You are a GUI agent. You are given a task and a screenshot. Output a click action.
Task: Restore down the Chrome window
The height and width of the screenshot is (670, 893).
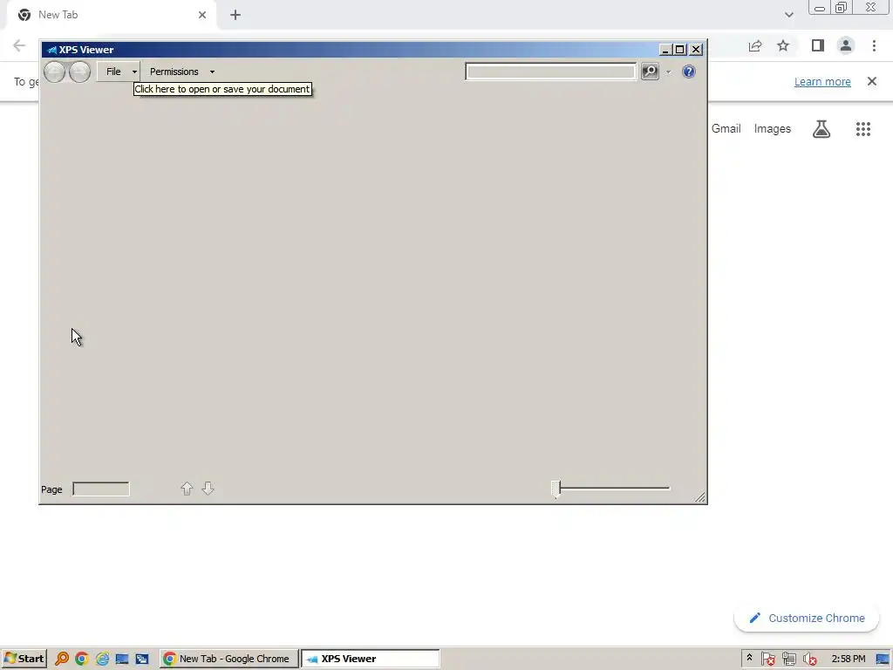click(842, 7)
